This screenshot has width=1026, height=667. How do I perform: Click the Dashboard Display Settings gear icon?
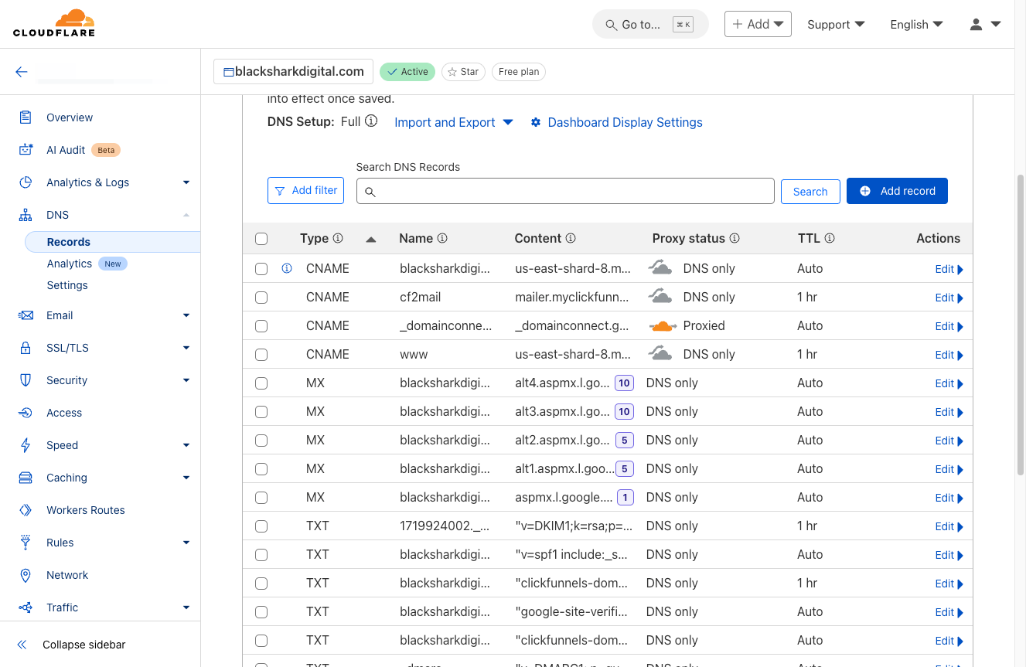[536, 123]
